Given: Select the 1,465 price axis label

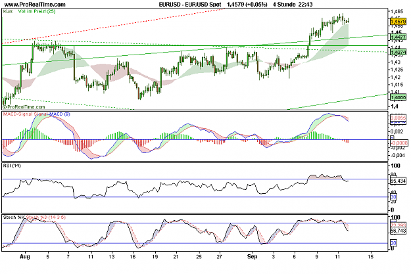Looking at the screenshot, I should 397,12.
